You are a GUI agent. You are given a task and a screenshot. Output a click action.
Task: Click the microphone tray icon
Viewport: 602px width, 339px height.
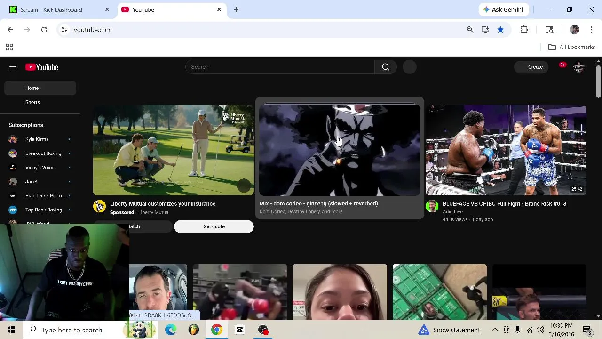(x=518, y=330)
